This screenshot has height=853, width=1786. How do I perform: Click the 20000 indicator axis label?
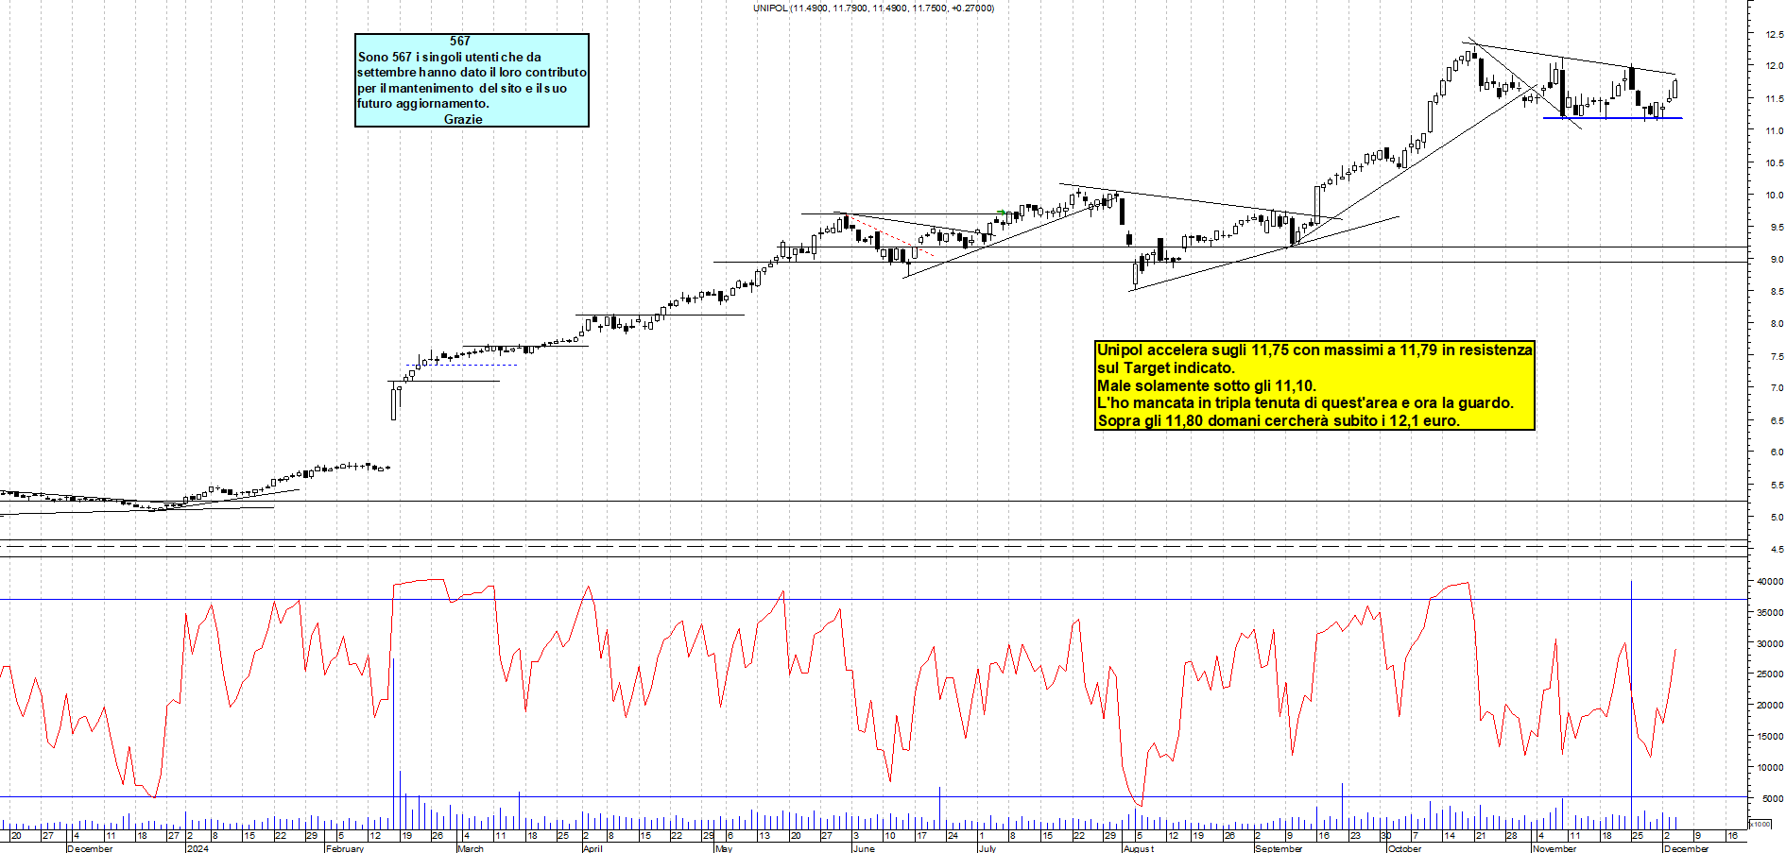(x=1770, y=705)
